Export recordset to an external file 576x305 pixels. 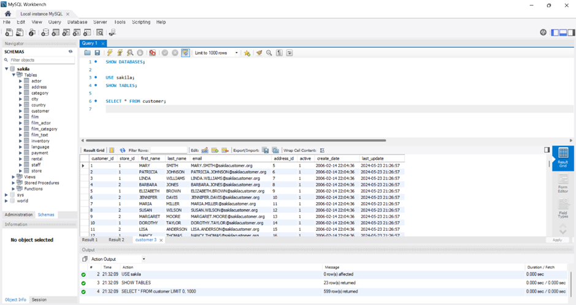click(266, 150)
